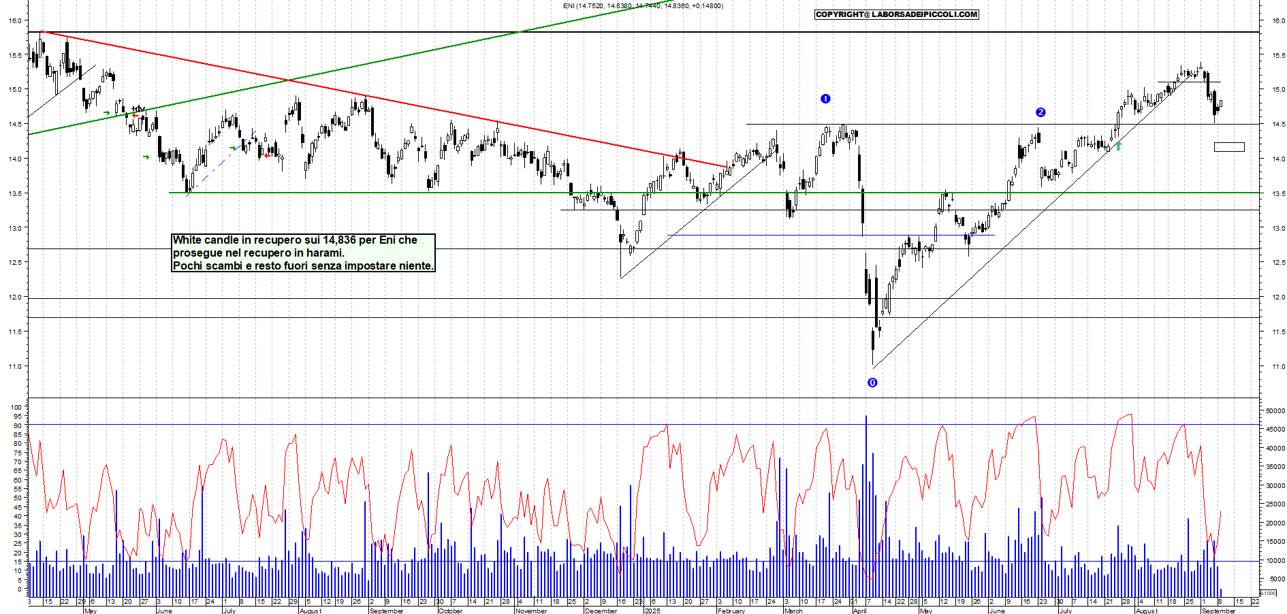
Task: Click 5000 on the volume scale
Action: pyautogui.click(x=1277, y=579)
